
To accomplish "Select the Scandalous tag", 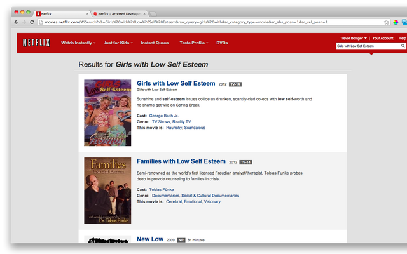I will click(195, 128).
